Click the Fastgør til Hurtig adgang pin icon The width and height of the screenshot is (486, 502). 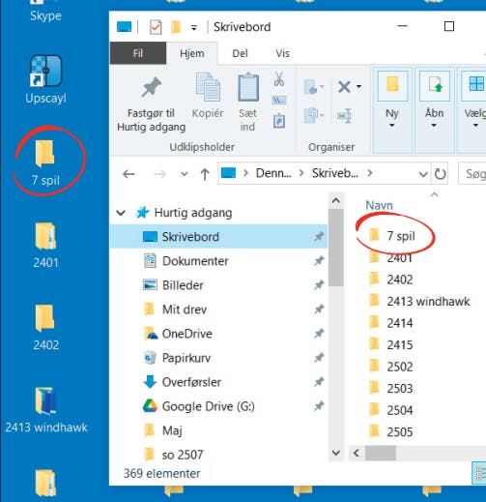click(x=151, y=87)
